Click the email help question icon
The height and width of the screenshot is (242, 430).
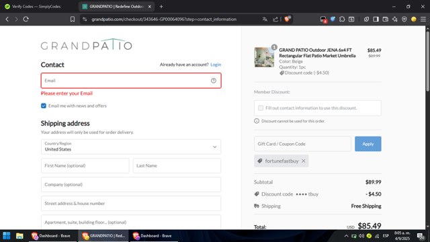(214, 81)
